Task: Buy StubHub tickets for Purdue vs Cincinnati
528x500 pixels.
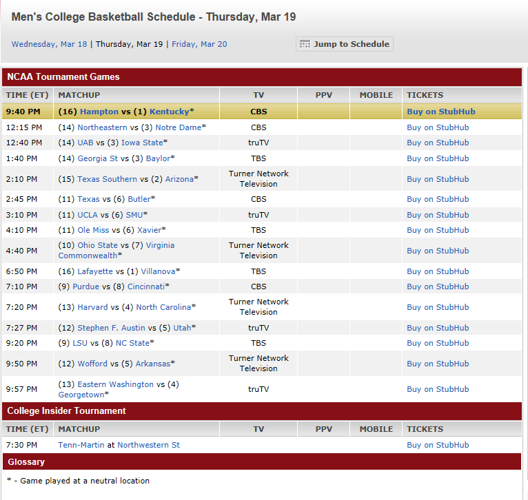Action: pyautogui.click(x=438, y=287)
